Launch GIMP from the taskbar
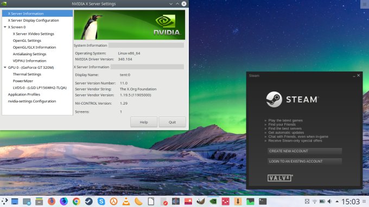 [x=201, y=202]
